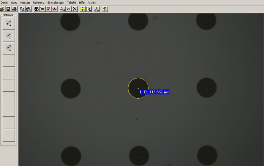Open the Datei menu

tap(4, 2)
